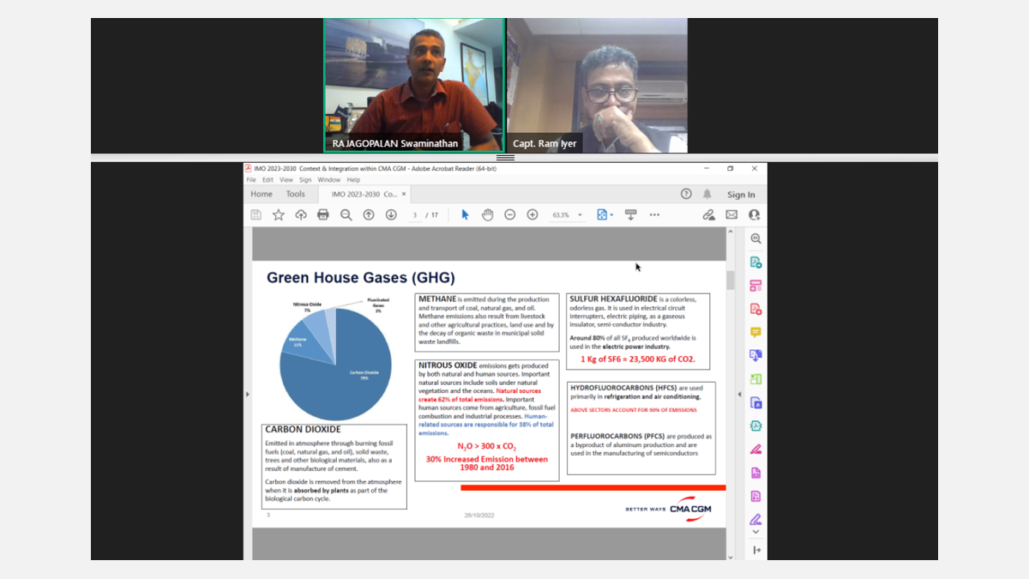The image size is (1029, 579).
Task: Select the Hand pan tool
Action: click(x=487, y=214)
